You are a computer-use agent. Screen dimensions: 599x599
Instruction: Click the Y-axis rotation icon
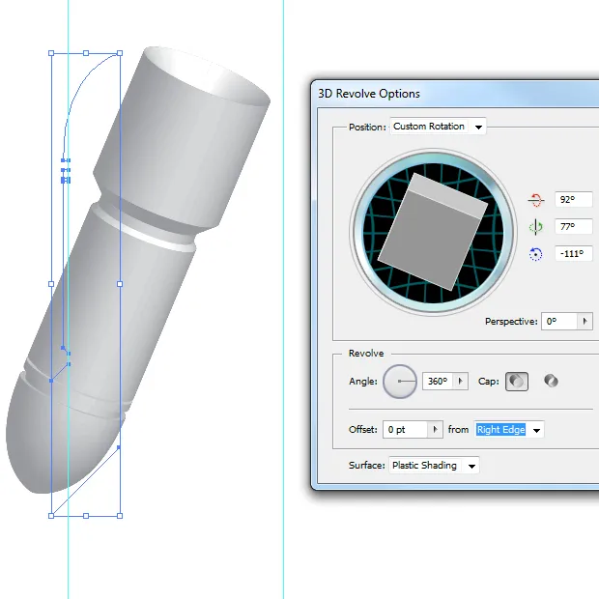tap(536, 227)
